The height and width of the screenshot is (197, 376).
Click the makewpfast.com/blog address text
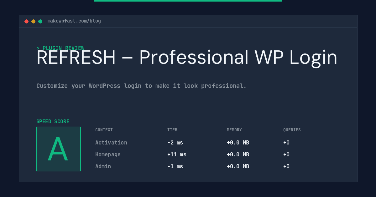click(74, 21)
